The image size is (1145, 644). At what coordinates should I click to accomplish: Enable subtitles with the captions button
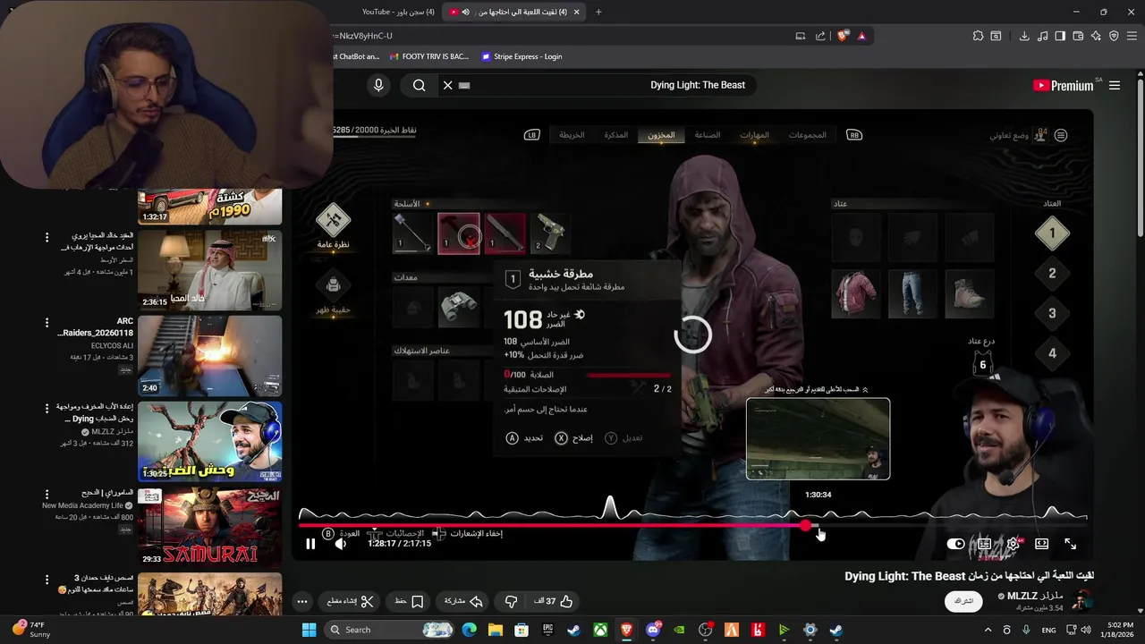pos(984,544)
